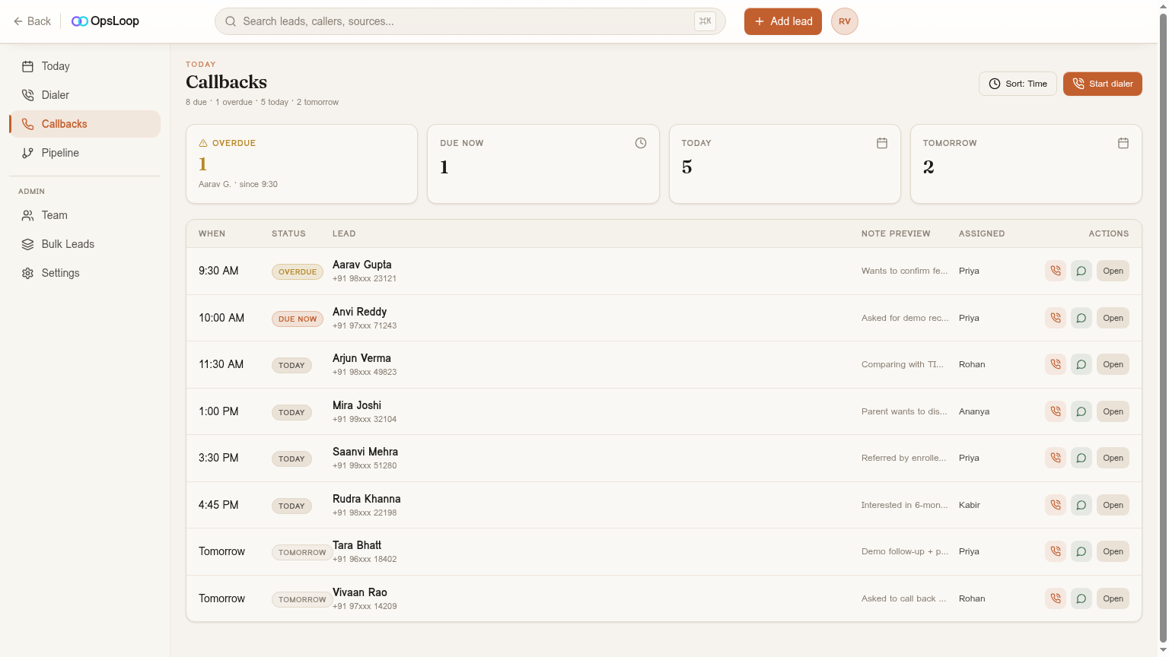The width and height of the screenshot is (1169, 657).
Task: Open Anvi Reddy's lead
Action: pyautogui.click(x=1113, y=318)
